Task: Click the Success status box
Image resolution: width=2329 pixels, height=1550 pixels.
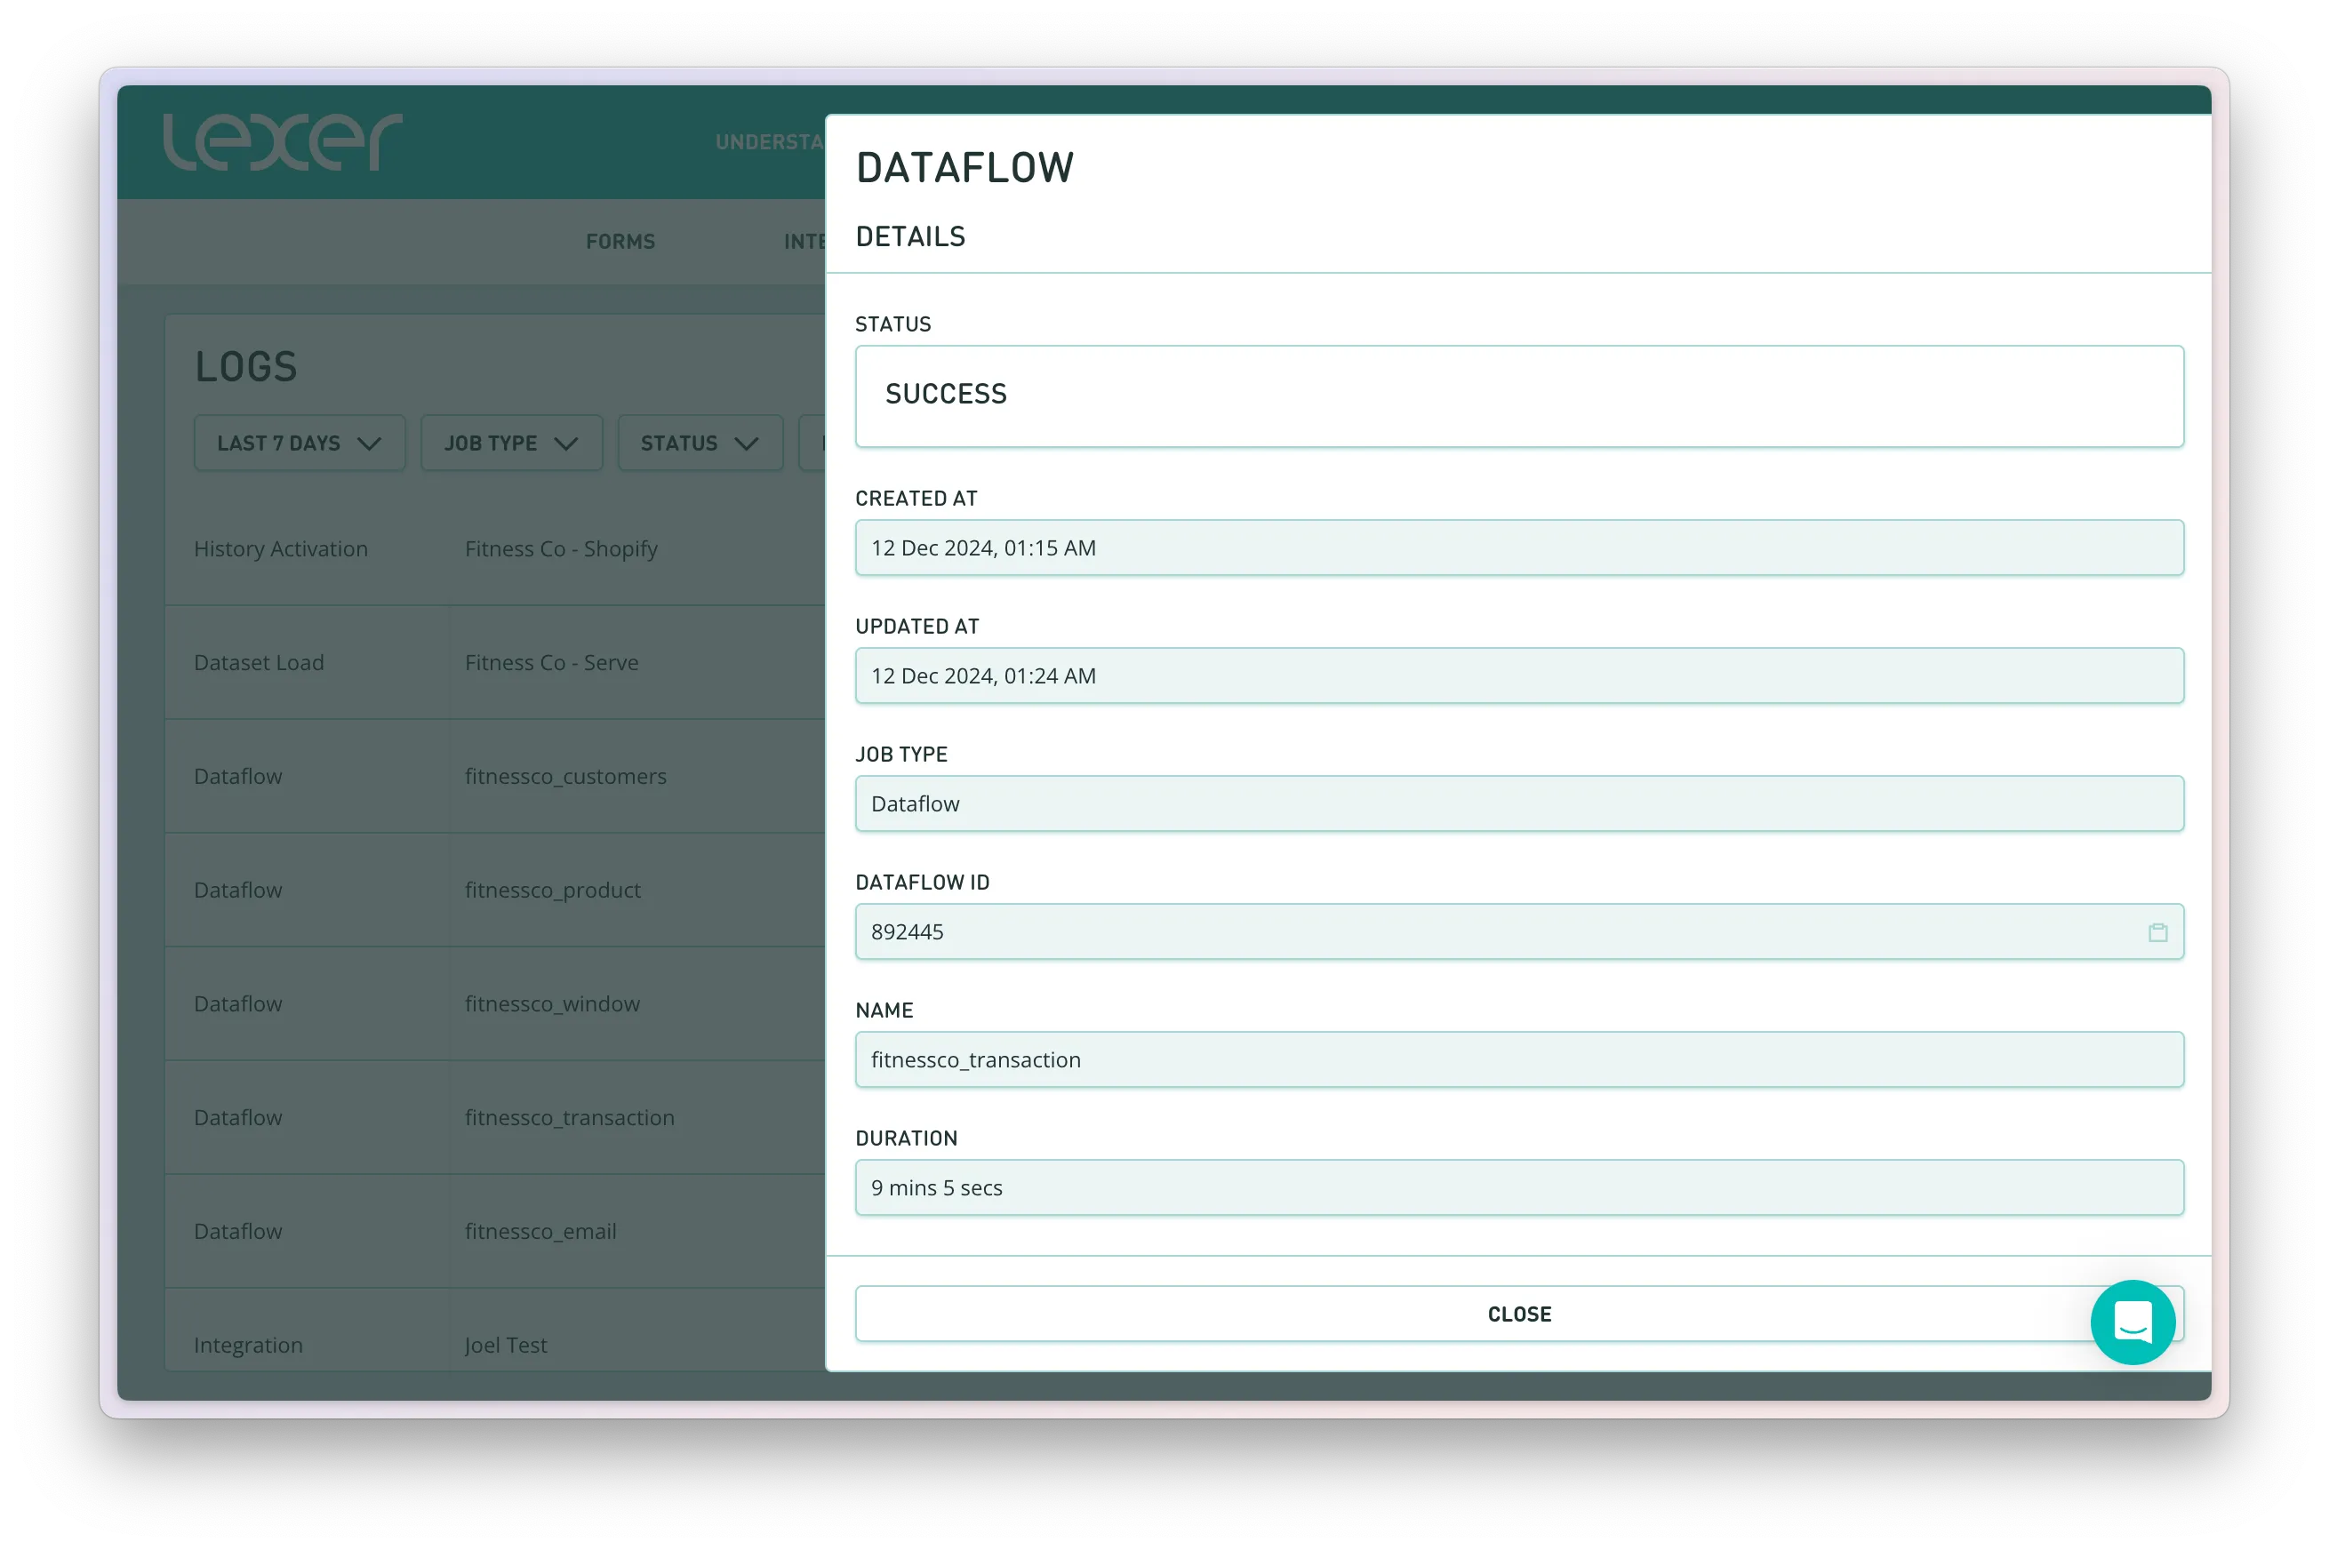Action: click(x=1518, y=395)
